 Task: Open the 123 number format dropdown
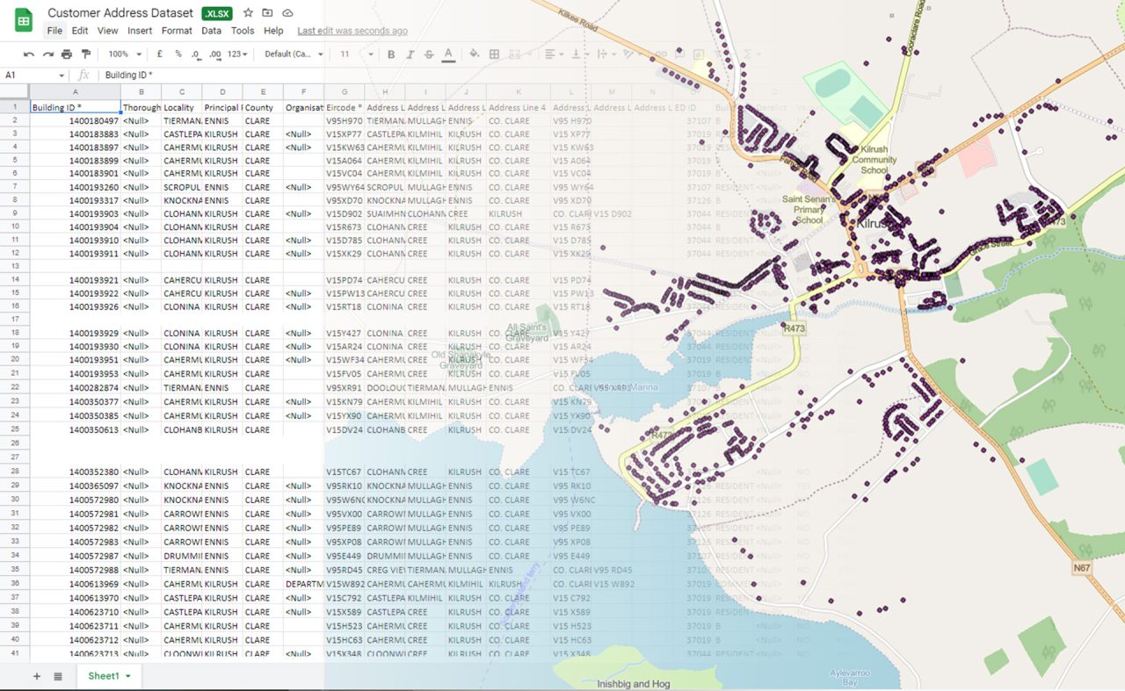coord(237,54)
